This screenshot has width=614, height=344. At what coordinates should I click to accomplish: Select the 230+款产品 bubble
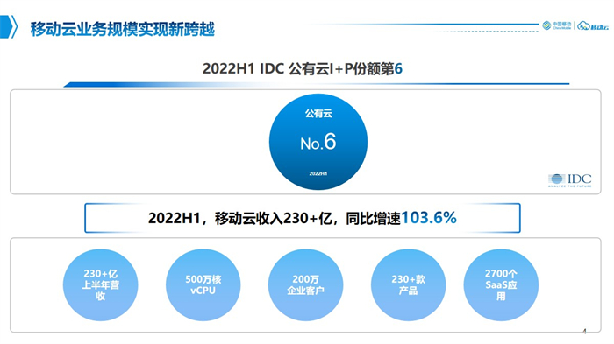coord(408,285)
